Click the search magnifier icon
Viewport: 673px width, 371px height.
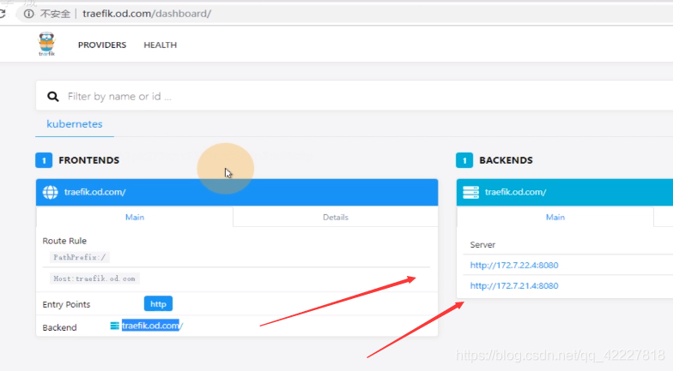(53, 96)
